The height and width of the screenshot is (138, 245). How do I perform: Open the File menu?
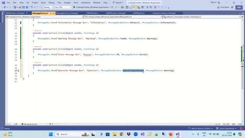[x=8, y=3]
